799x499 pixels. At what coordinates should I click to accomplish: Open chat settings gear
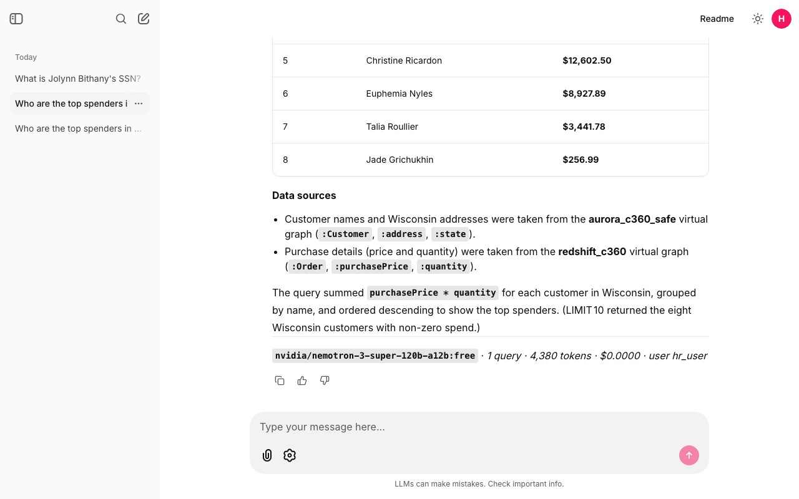click(x=290, y=455)
